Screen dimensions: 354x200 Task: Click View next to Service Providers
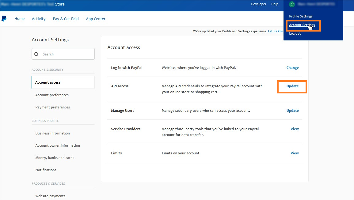coord(295,129)
